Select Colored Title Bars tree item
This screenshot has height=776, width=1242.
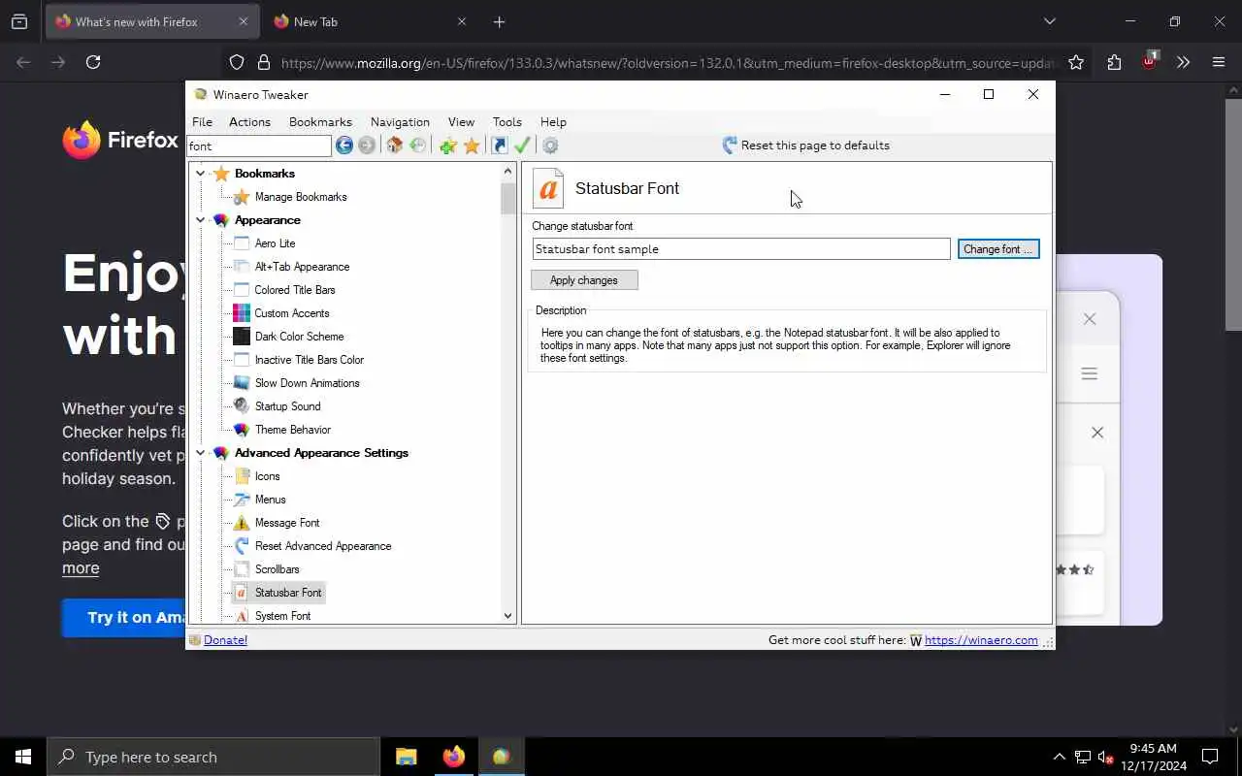(x=295, y=290)
